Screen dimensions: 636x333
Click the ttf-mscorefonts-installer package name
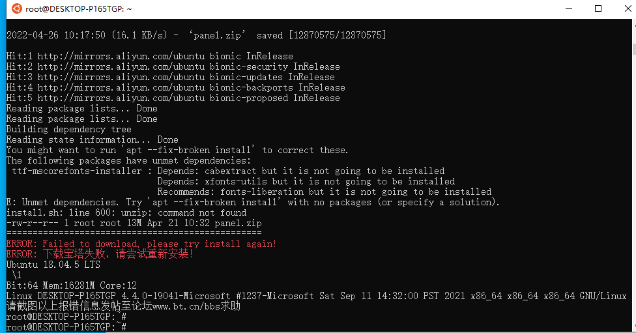tap(77, 171)
